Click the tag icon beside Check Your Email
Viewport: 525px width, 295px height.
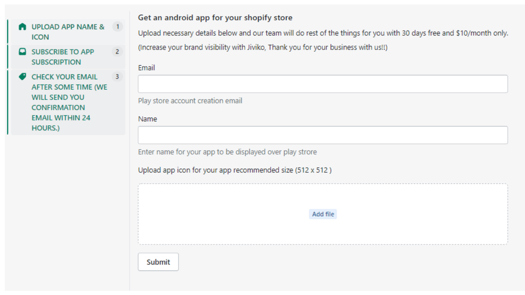[x=22, y=77]
